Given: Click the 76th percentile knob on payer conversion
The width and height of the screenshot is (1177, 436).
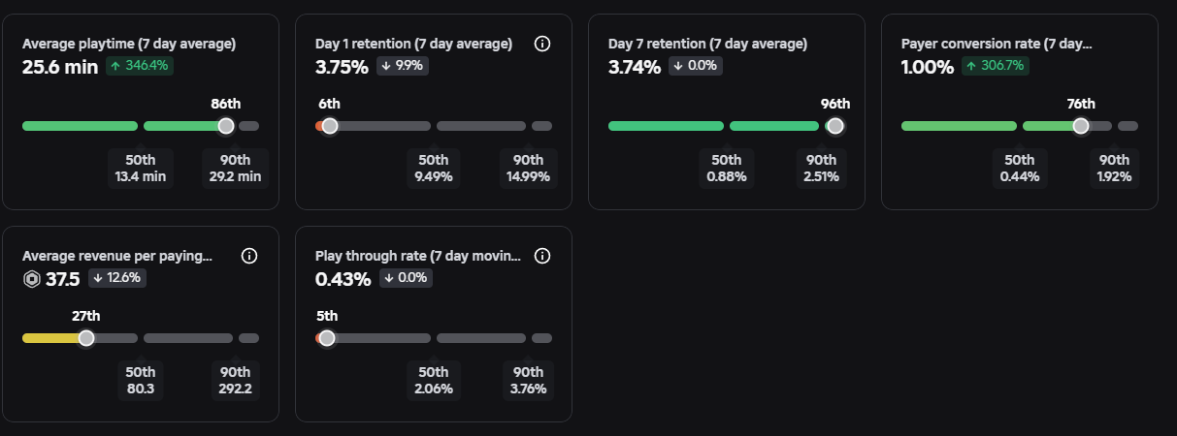Looking at the screenshot, I should coord(1080,126).
